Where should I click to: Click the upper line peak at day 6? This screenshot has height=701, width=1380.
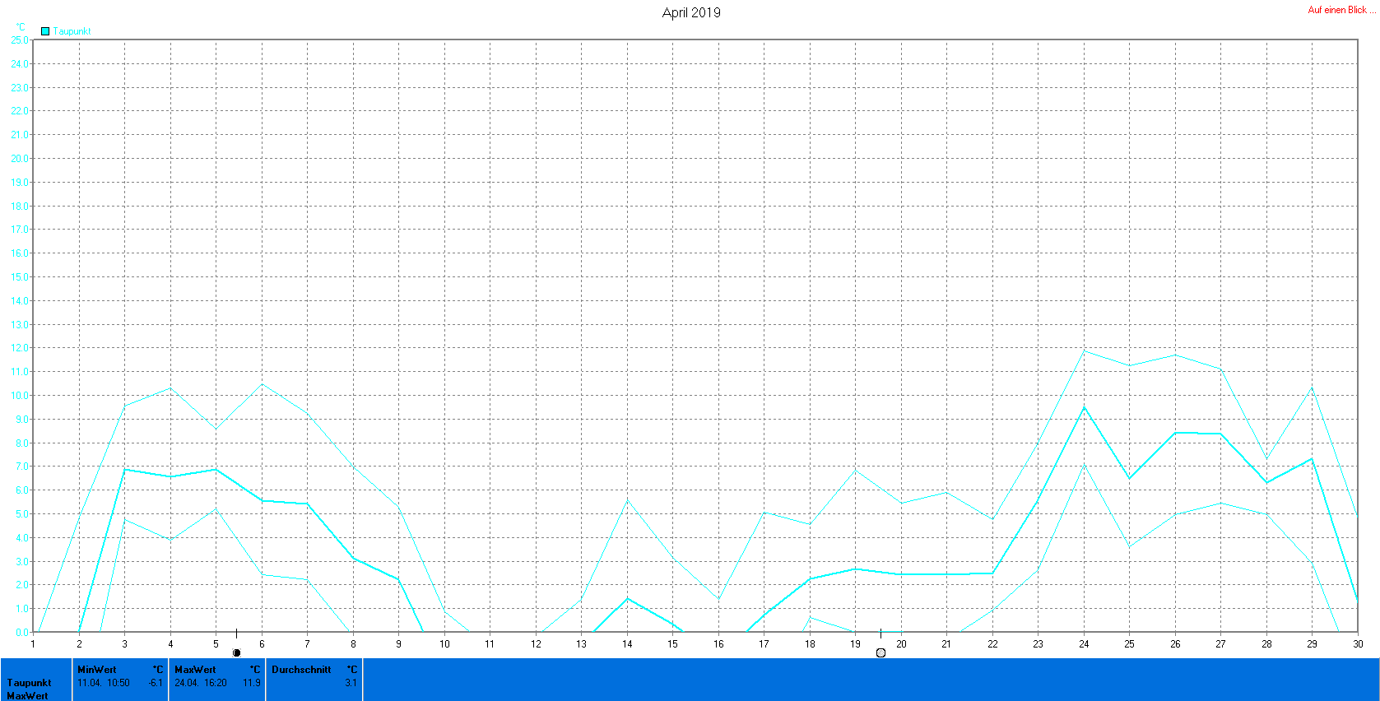(x=262, y=384)
